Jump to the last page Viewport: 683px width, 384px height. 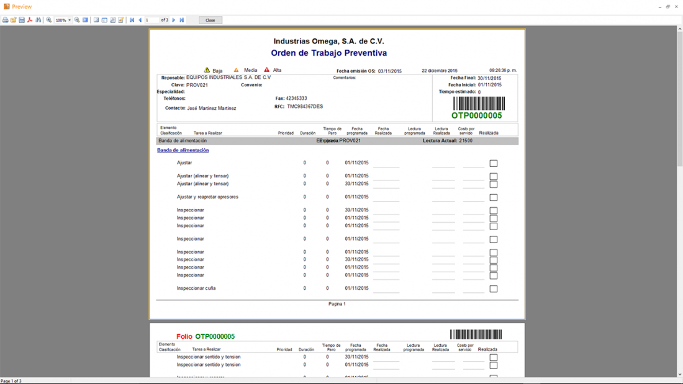(182, 20)
